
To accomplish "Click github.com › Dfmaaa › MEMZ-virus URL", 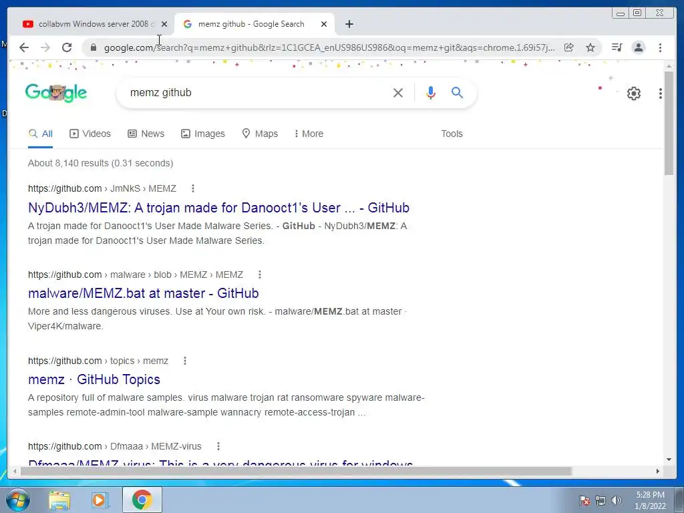I will pyautogui.click(x=115, y=447).
